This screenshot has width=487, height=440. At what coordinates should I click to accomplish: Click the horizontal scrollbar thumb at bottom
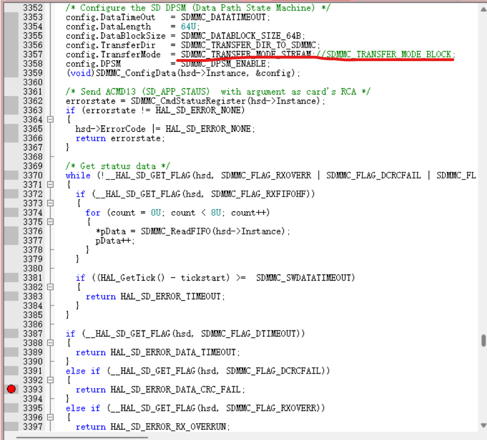pos(82,437)
